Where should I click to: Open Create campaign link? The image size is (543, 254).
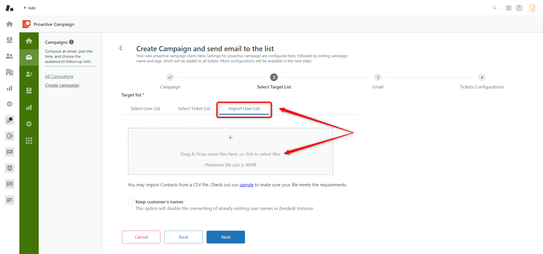(x=62, y=85)
